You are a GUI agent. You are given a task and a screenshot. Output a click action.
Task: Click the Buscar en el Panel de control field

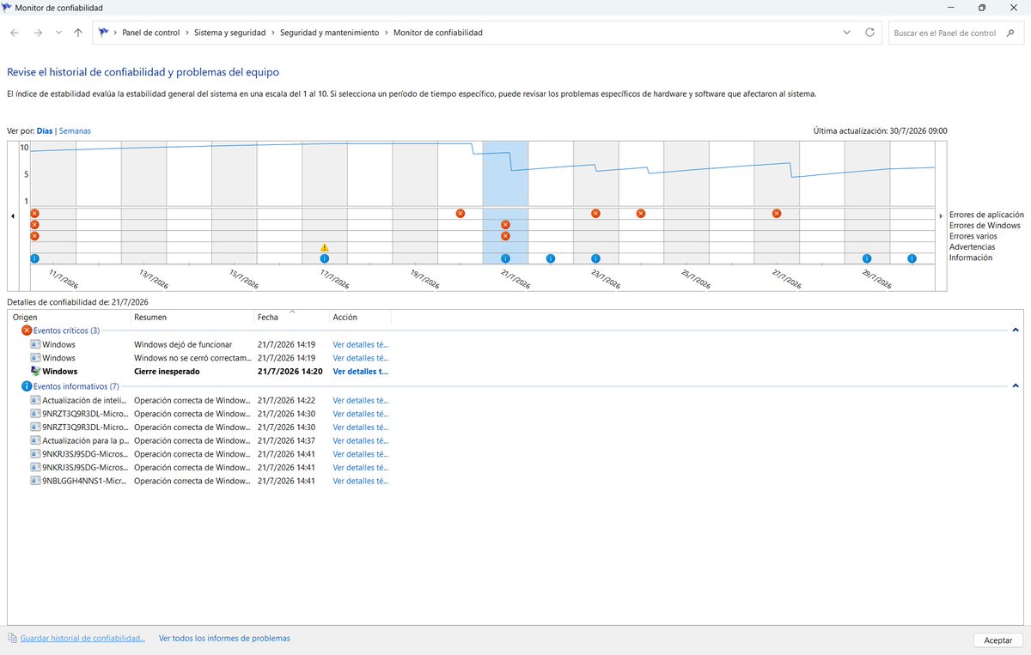[954, 33]
